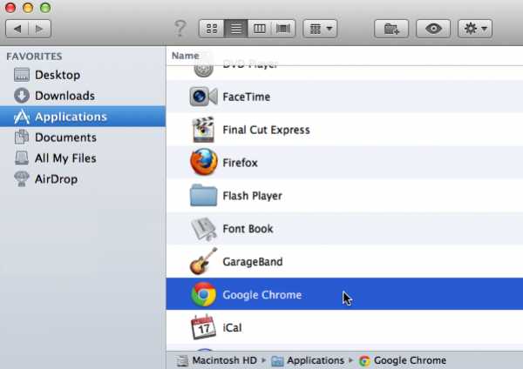The image size is (523, 369).
Task: Switch to list view
Action: (x=236, y=29)
